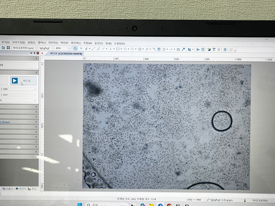Screen dimensions: 275x206
Task: Switch to the 레이어 bottom tab
Action: coord(21,189)
